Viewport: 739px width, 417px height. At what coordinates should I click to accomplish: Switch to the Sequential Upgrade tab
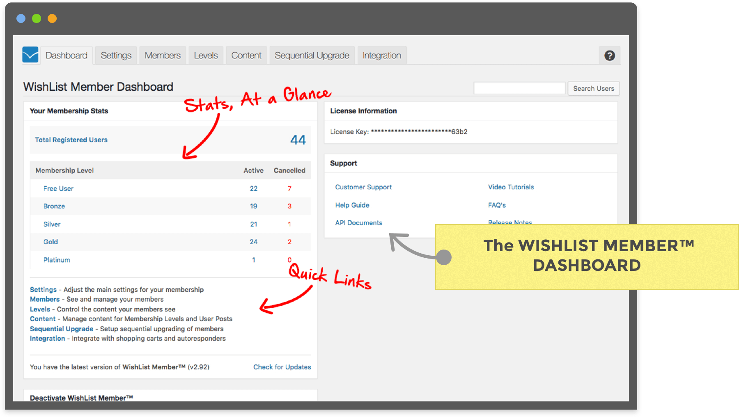[x=312, y=55]
